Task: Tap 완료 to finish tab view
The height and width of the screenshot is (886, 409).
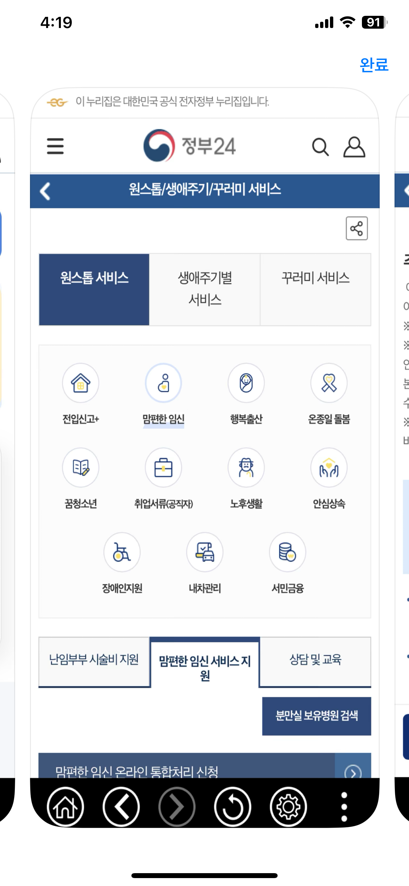Action: click(374, 65)
